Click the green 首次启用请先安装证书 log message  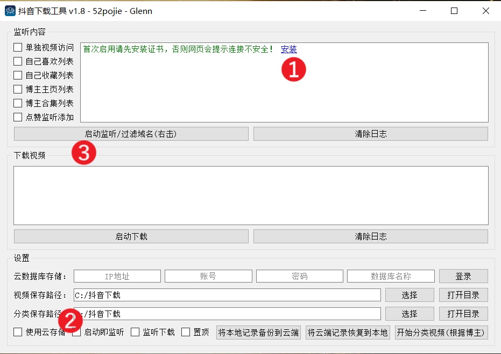coord(178,49)
